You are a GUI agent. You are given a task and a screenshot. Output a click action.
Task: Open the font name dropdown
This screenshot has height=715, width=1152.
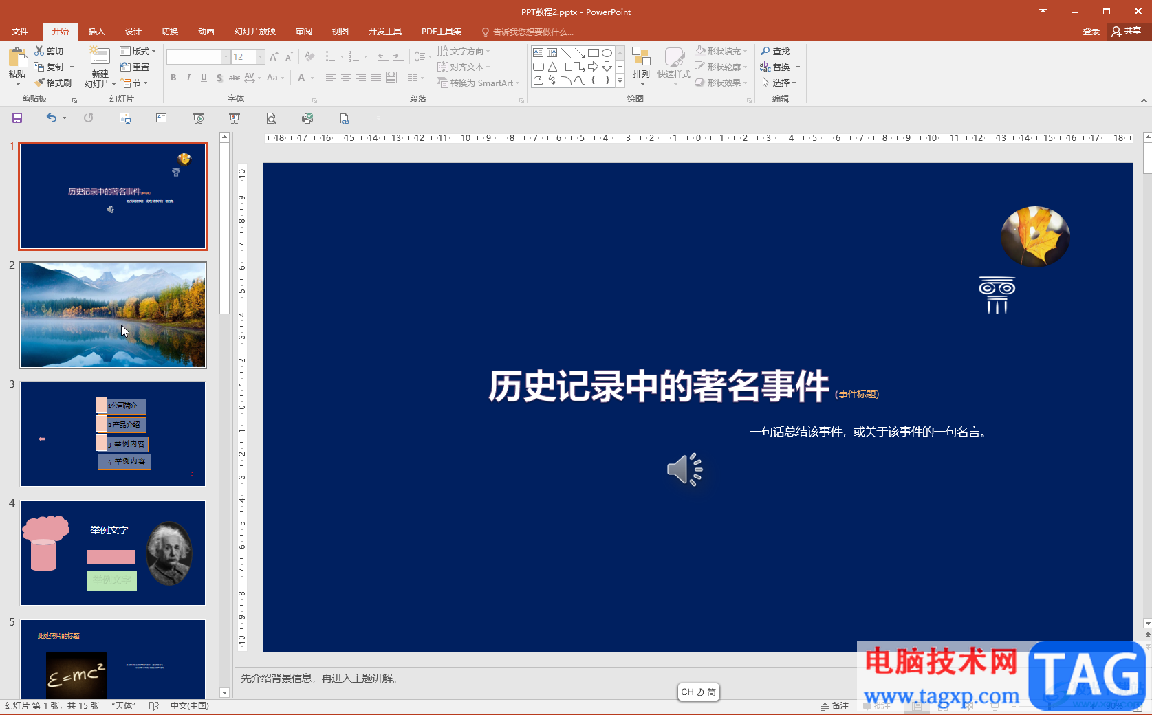click(x=226, y=56)
